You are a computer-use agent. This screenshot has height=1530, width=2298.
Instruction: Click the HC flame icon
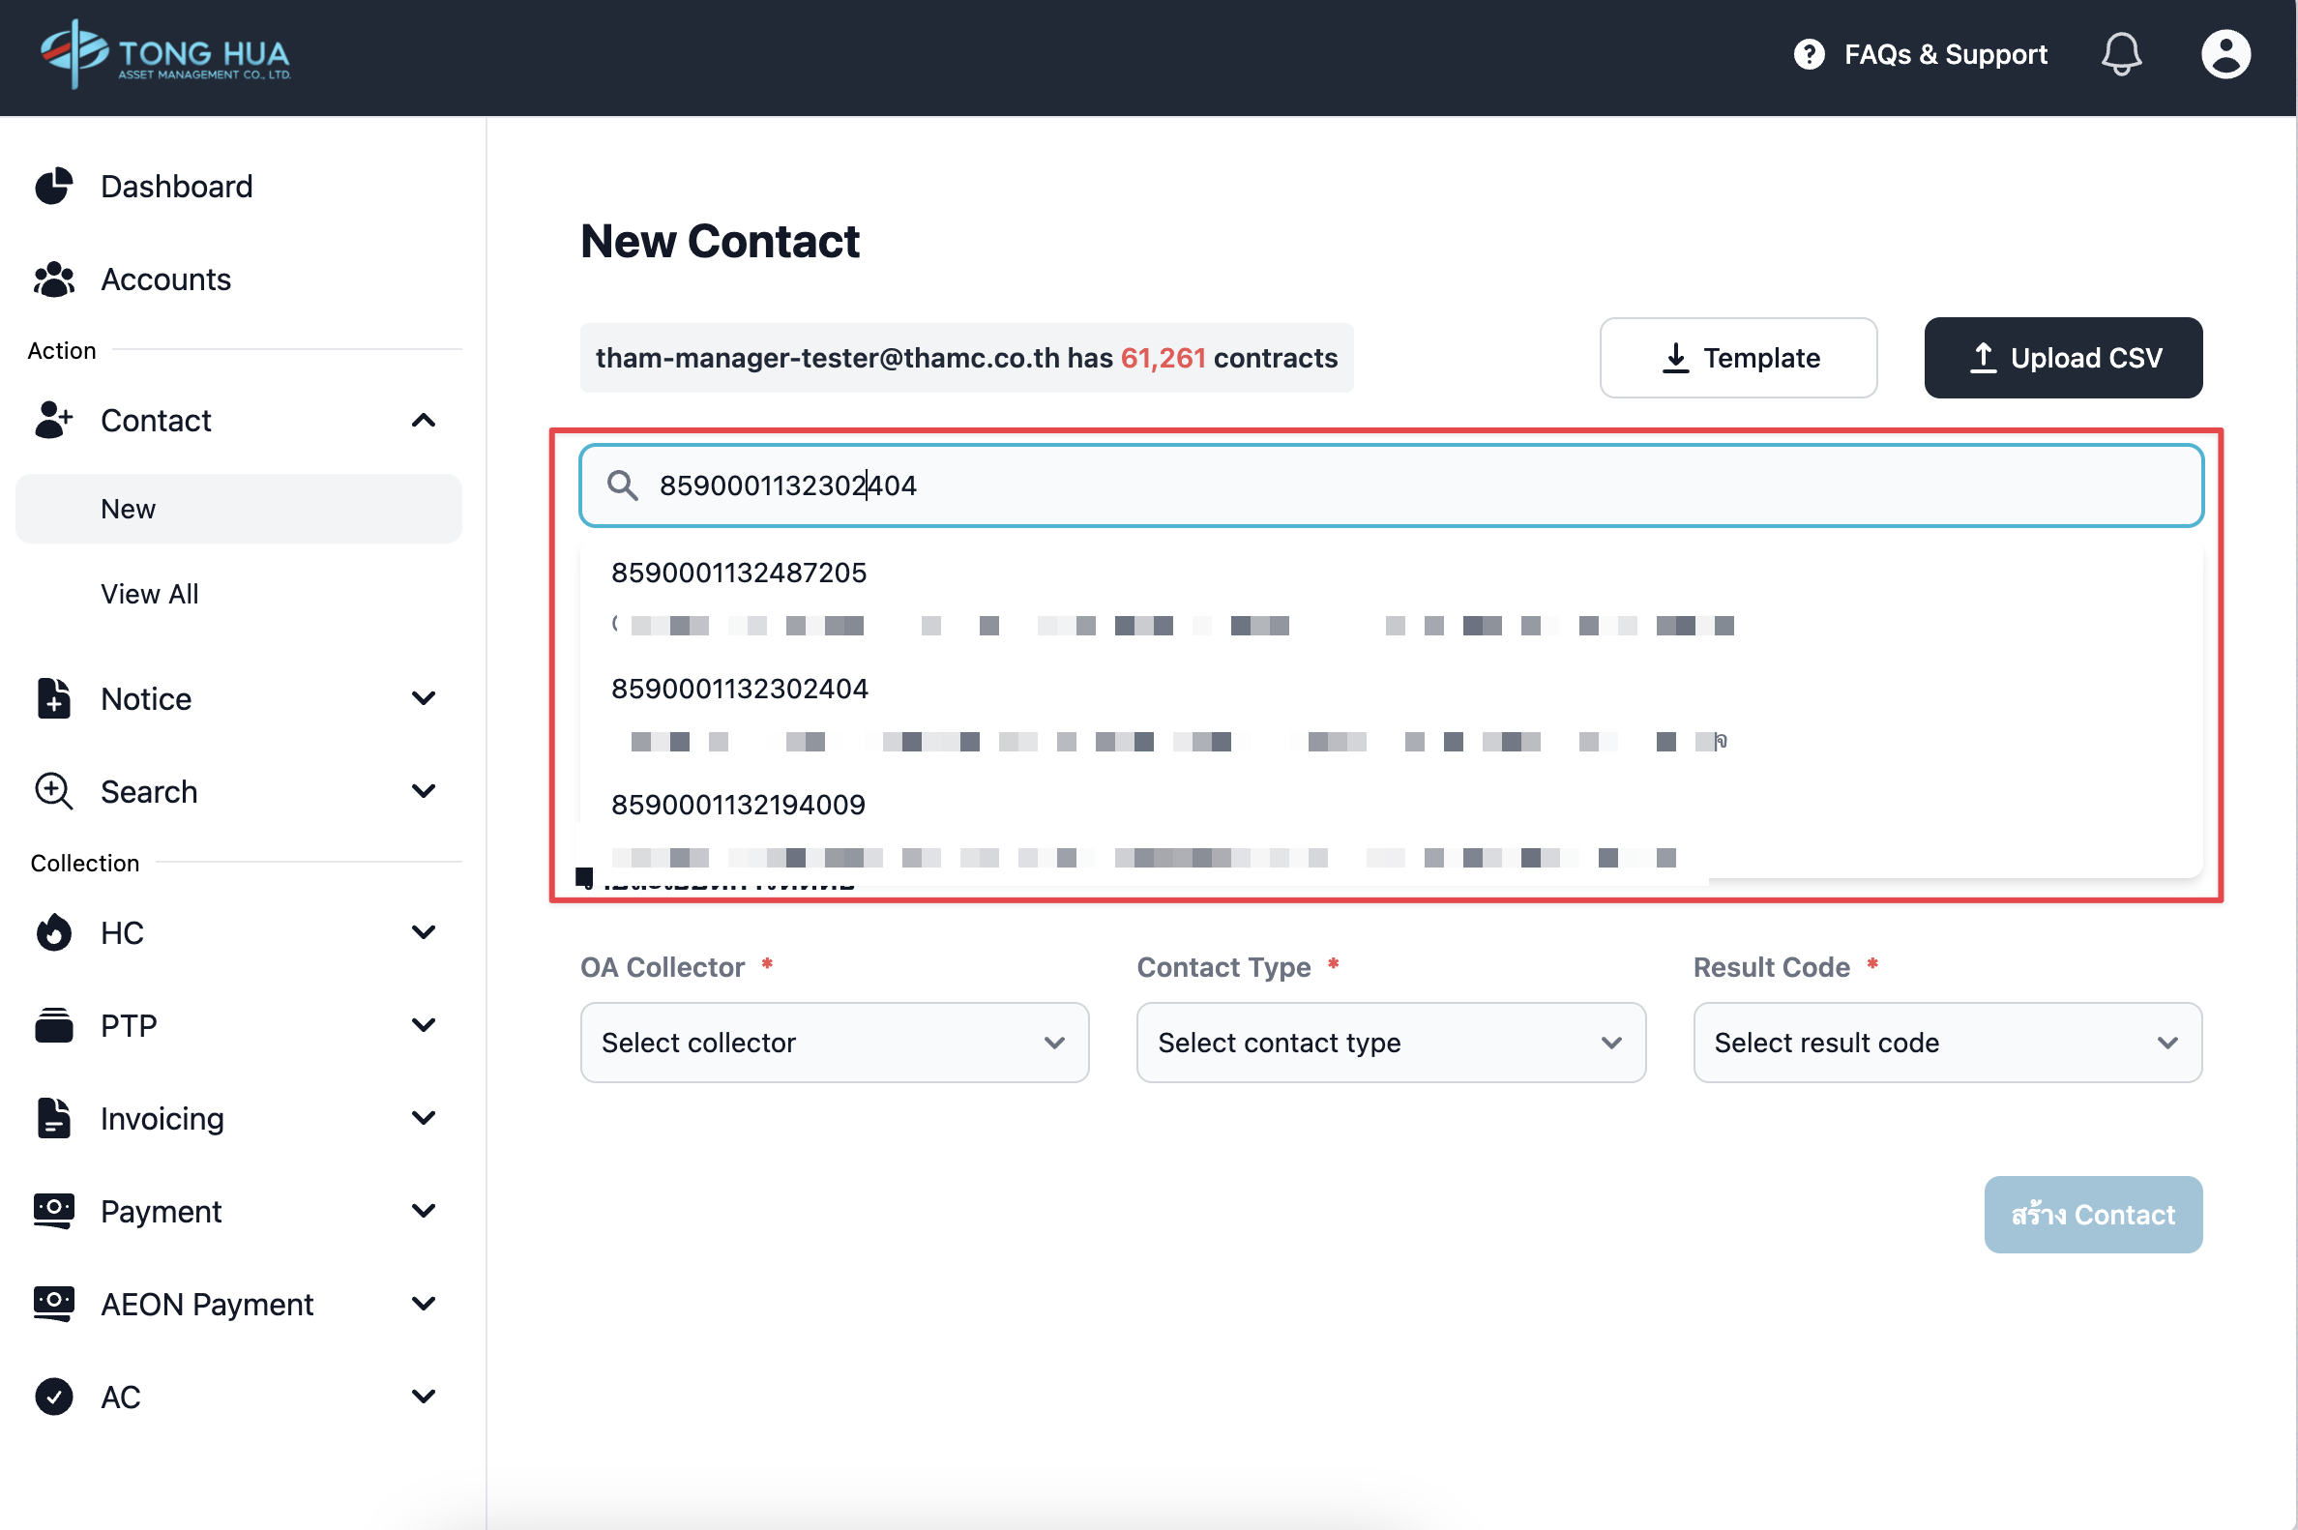pos(53,933)
